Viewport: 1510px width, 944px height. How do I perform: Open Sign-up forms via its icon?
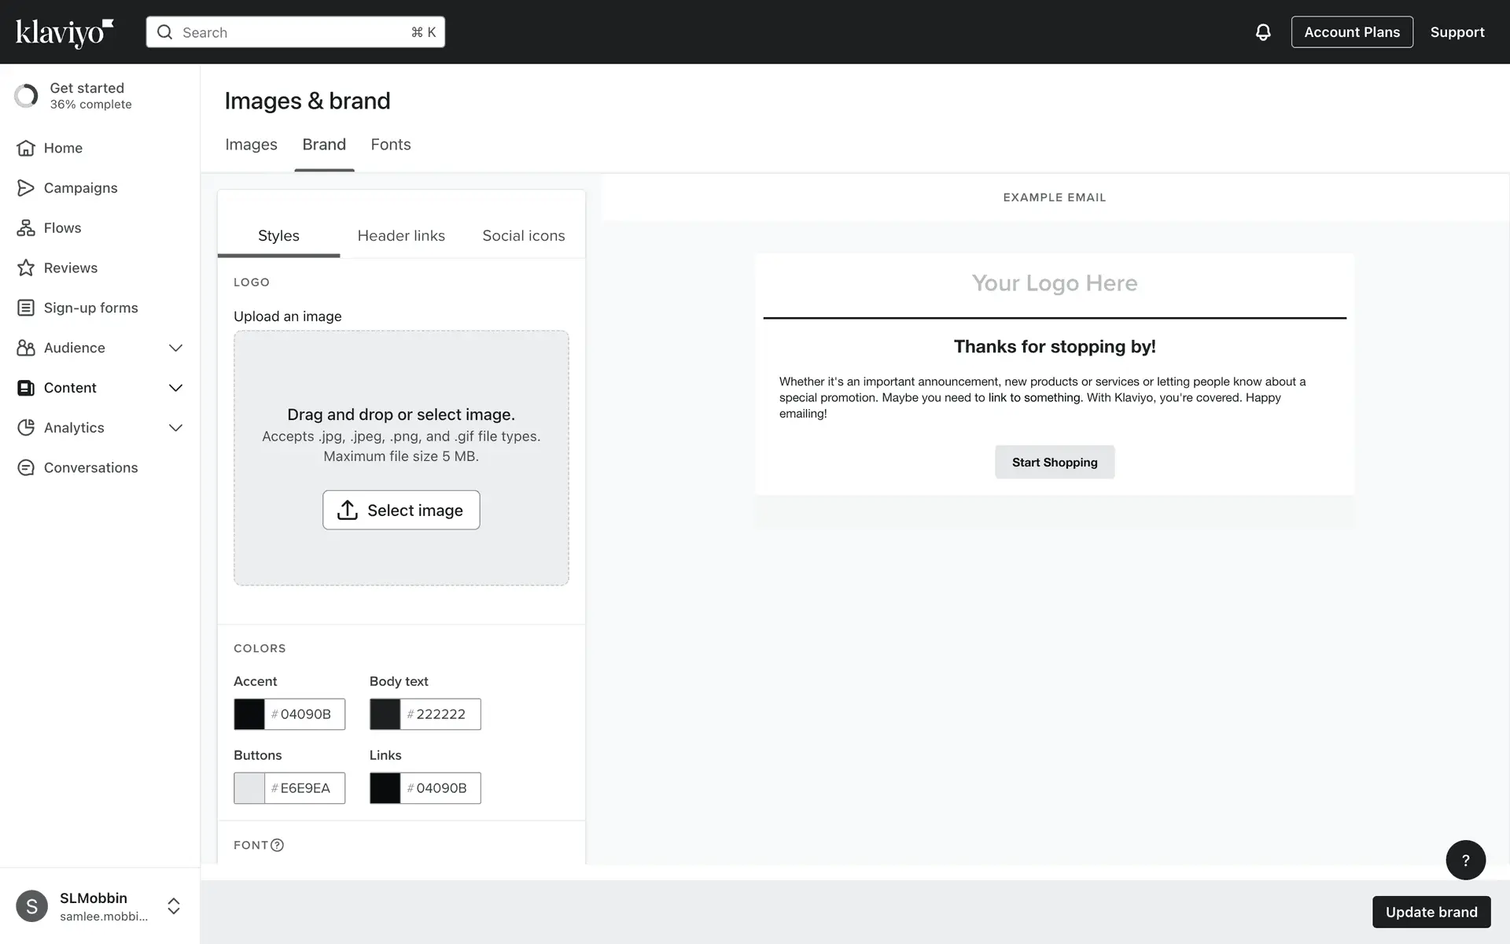[26, 308]
